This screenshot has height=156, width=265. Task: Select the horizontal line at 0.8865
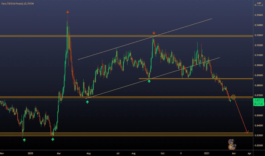click(196, 79)
